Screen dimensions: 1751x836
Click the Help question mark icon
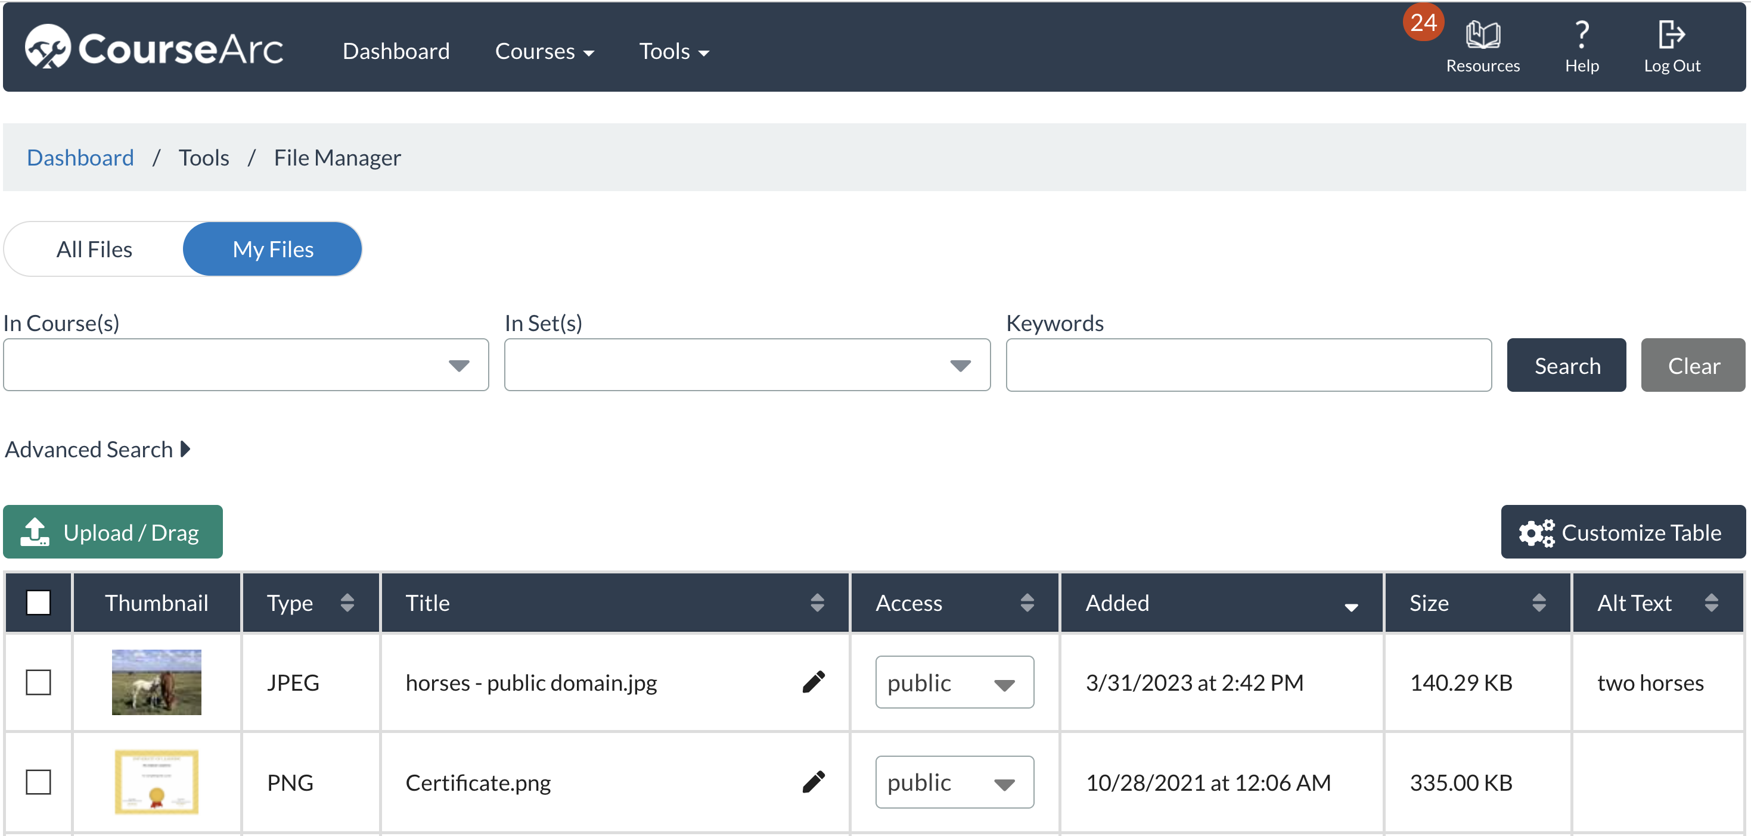click(x=1581, y=35)
